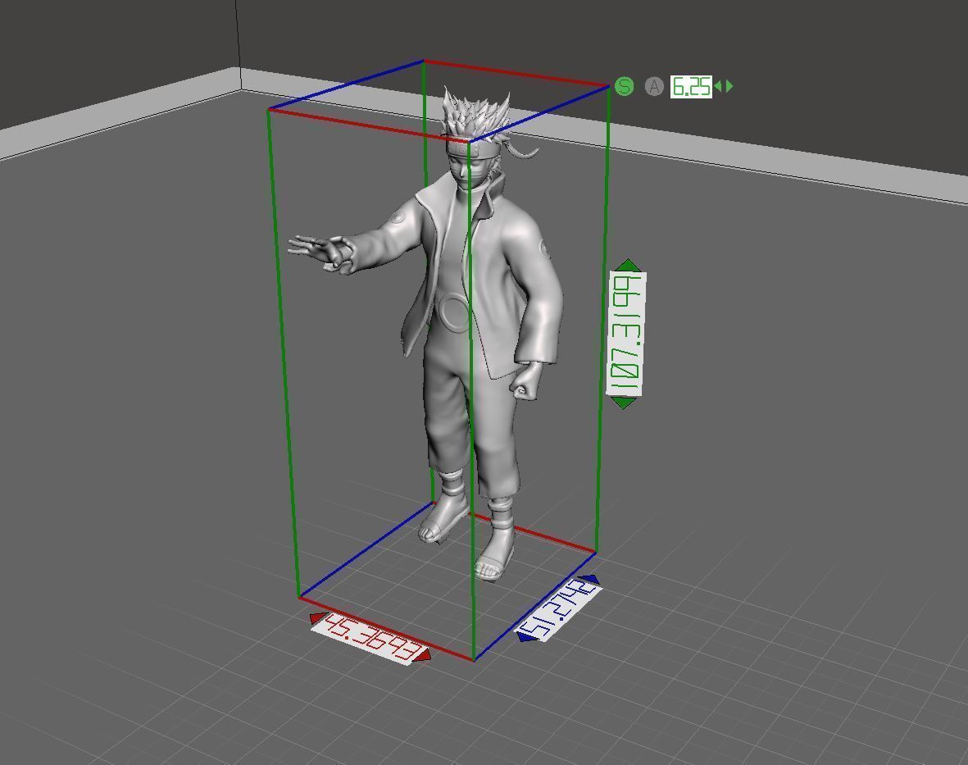This screenshot has height=765, width=968.
Task: Click the green height value 107.3199
Action: [x=626, y=334]
